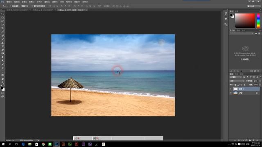Switch to the second document tab
Viewport: 262px width, 147px height.
[44, 10]
